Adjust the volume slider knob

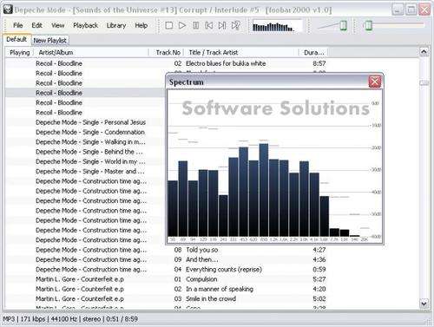[344, 25]
